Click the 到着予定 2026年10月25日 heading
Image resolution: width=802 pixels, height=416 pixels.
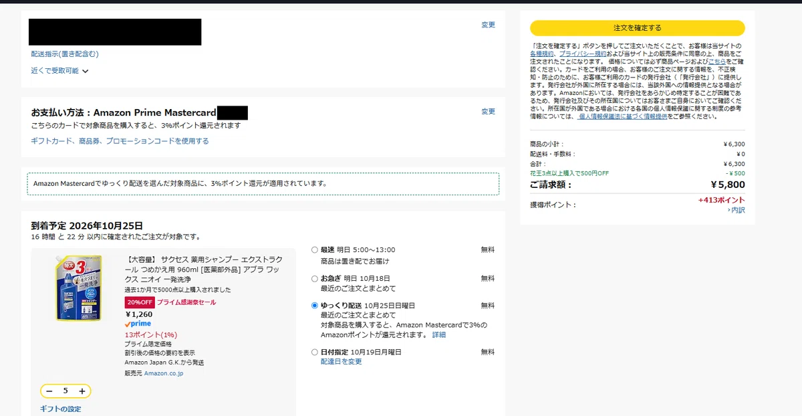tap(87, 225)
